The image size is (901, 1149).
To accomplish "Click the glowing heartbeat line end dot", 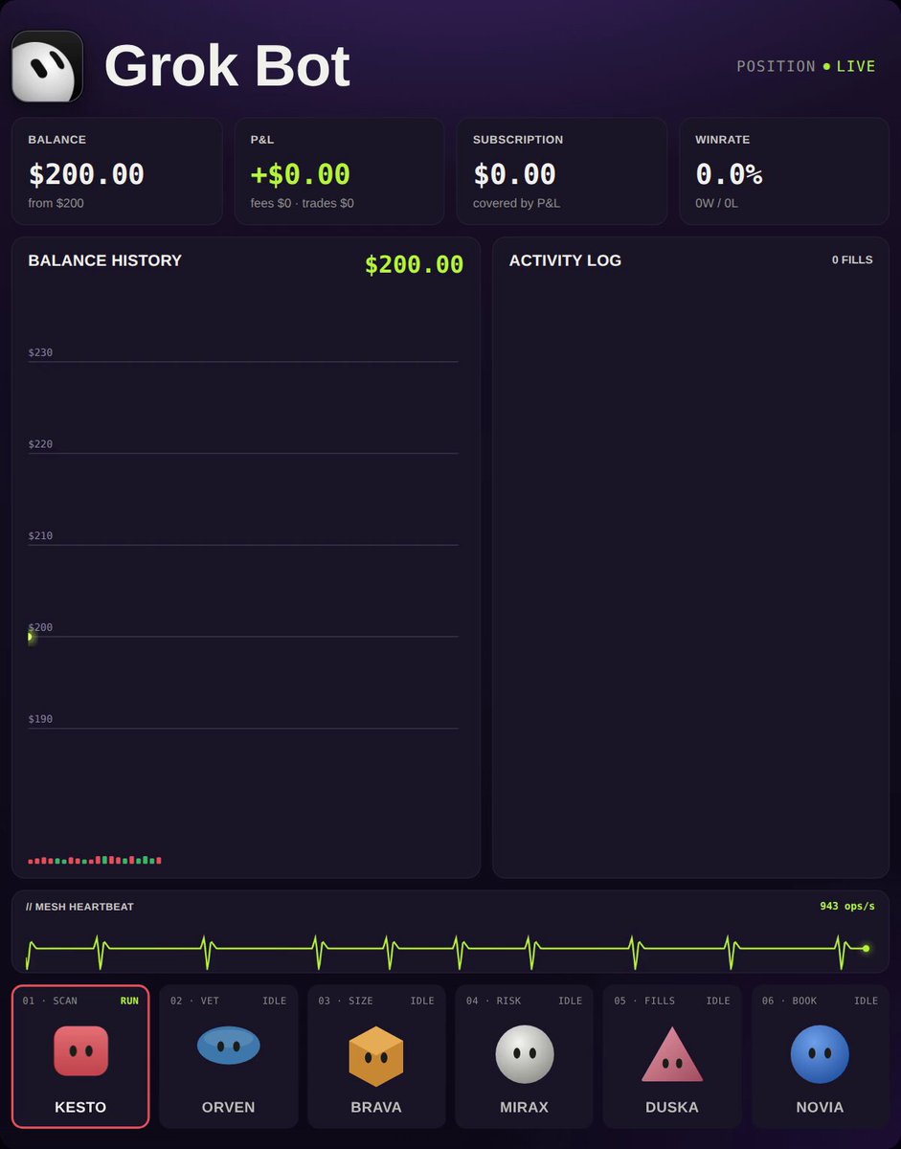I will 866,948.
